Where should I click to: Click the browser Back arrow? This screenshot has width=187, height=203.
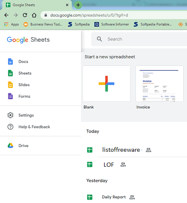pyautogui.click(x=6, y=15)
